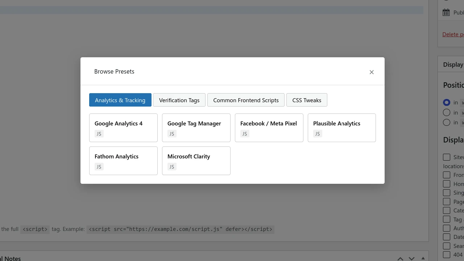Click the calendar icon in publish box
464x261 pixels.
[446, 12]
